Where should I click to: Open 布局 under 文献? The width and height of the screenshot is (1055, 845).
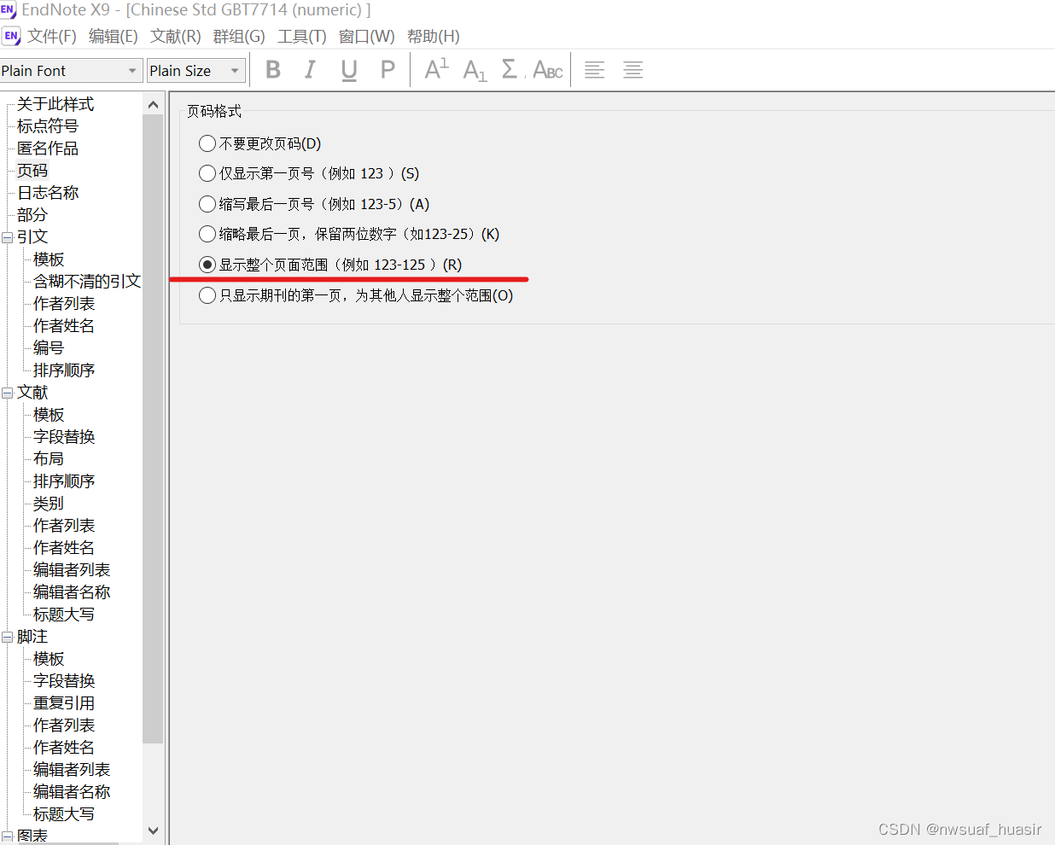click(49, 459)
